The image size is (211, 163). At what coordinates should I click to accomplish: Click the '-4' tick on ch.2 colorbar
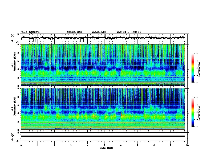[196, 105]
